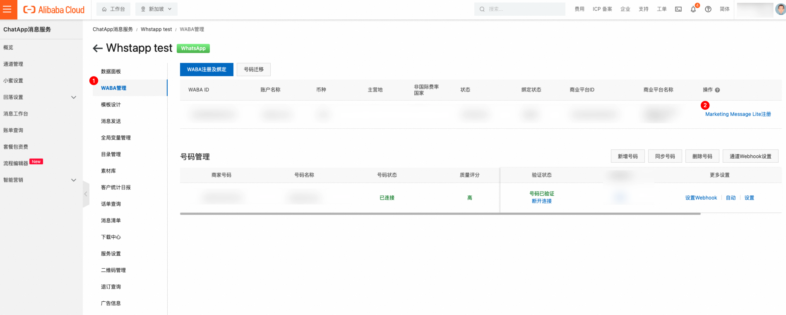Click the 同步号码 button

coord(665,156)
